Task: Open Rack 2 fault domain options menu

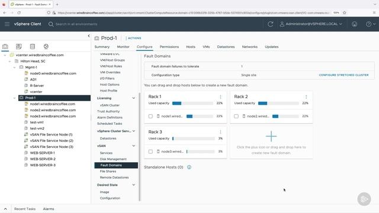Action: [306, 97]
